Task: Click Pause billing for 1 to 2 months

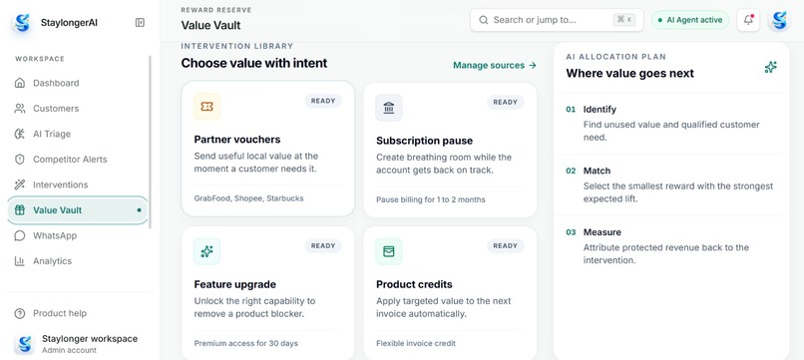Action: pyautogui.click(x=431, y=199)
